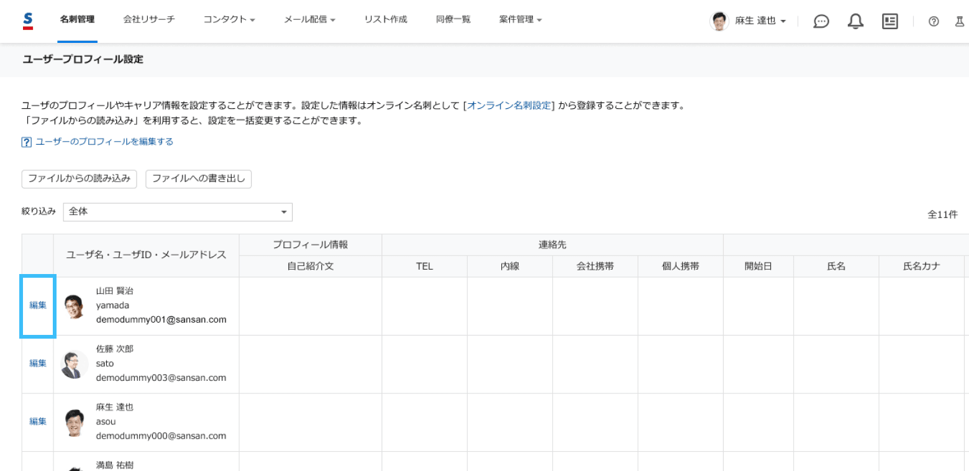Open the 同僚一覧 page

coord(453,20)
